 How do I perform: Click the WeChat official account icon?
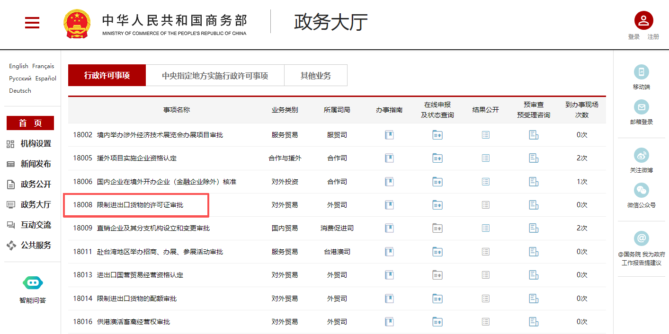point(641,190)
